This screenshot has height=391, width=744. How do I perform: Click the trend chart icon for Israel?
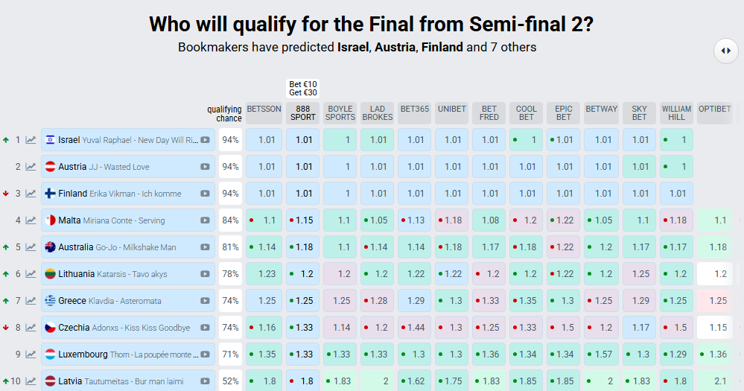(x=31, y=139)
